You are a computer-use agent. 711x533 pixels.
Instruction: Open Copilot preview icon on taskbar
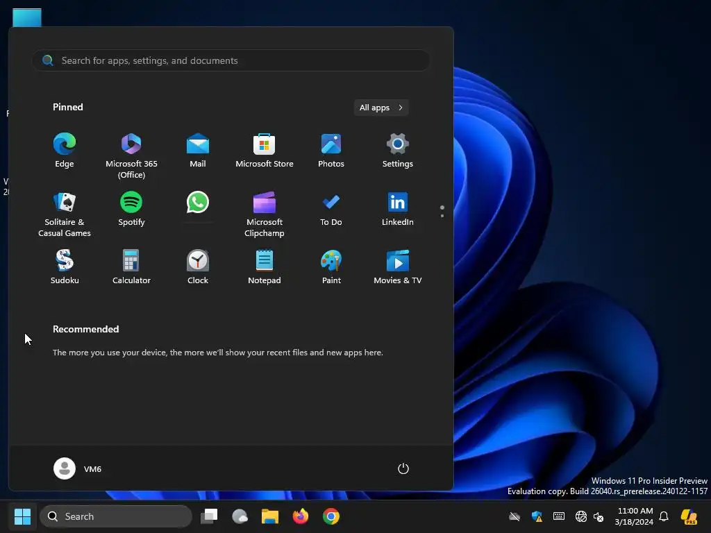tap(689, 516)
